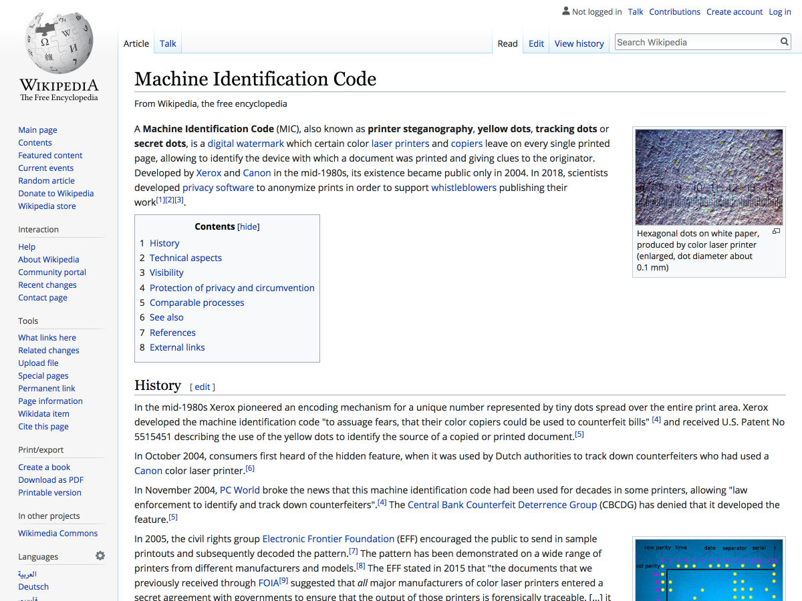Screen dimensions: 802x601
Task: Open the digital watermark link
Action: (245, 144)
